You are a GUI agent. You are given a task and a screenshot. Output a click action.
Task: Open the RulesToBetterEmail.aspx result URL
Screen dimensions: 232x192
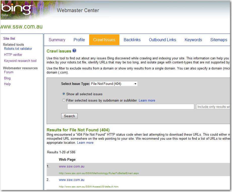point(99,173)
